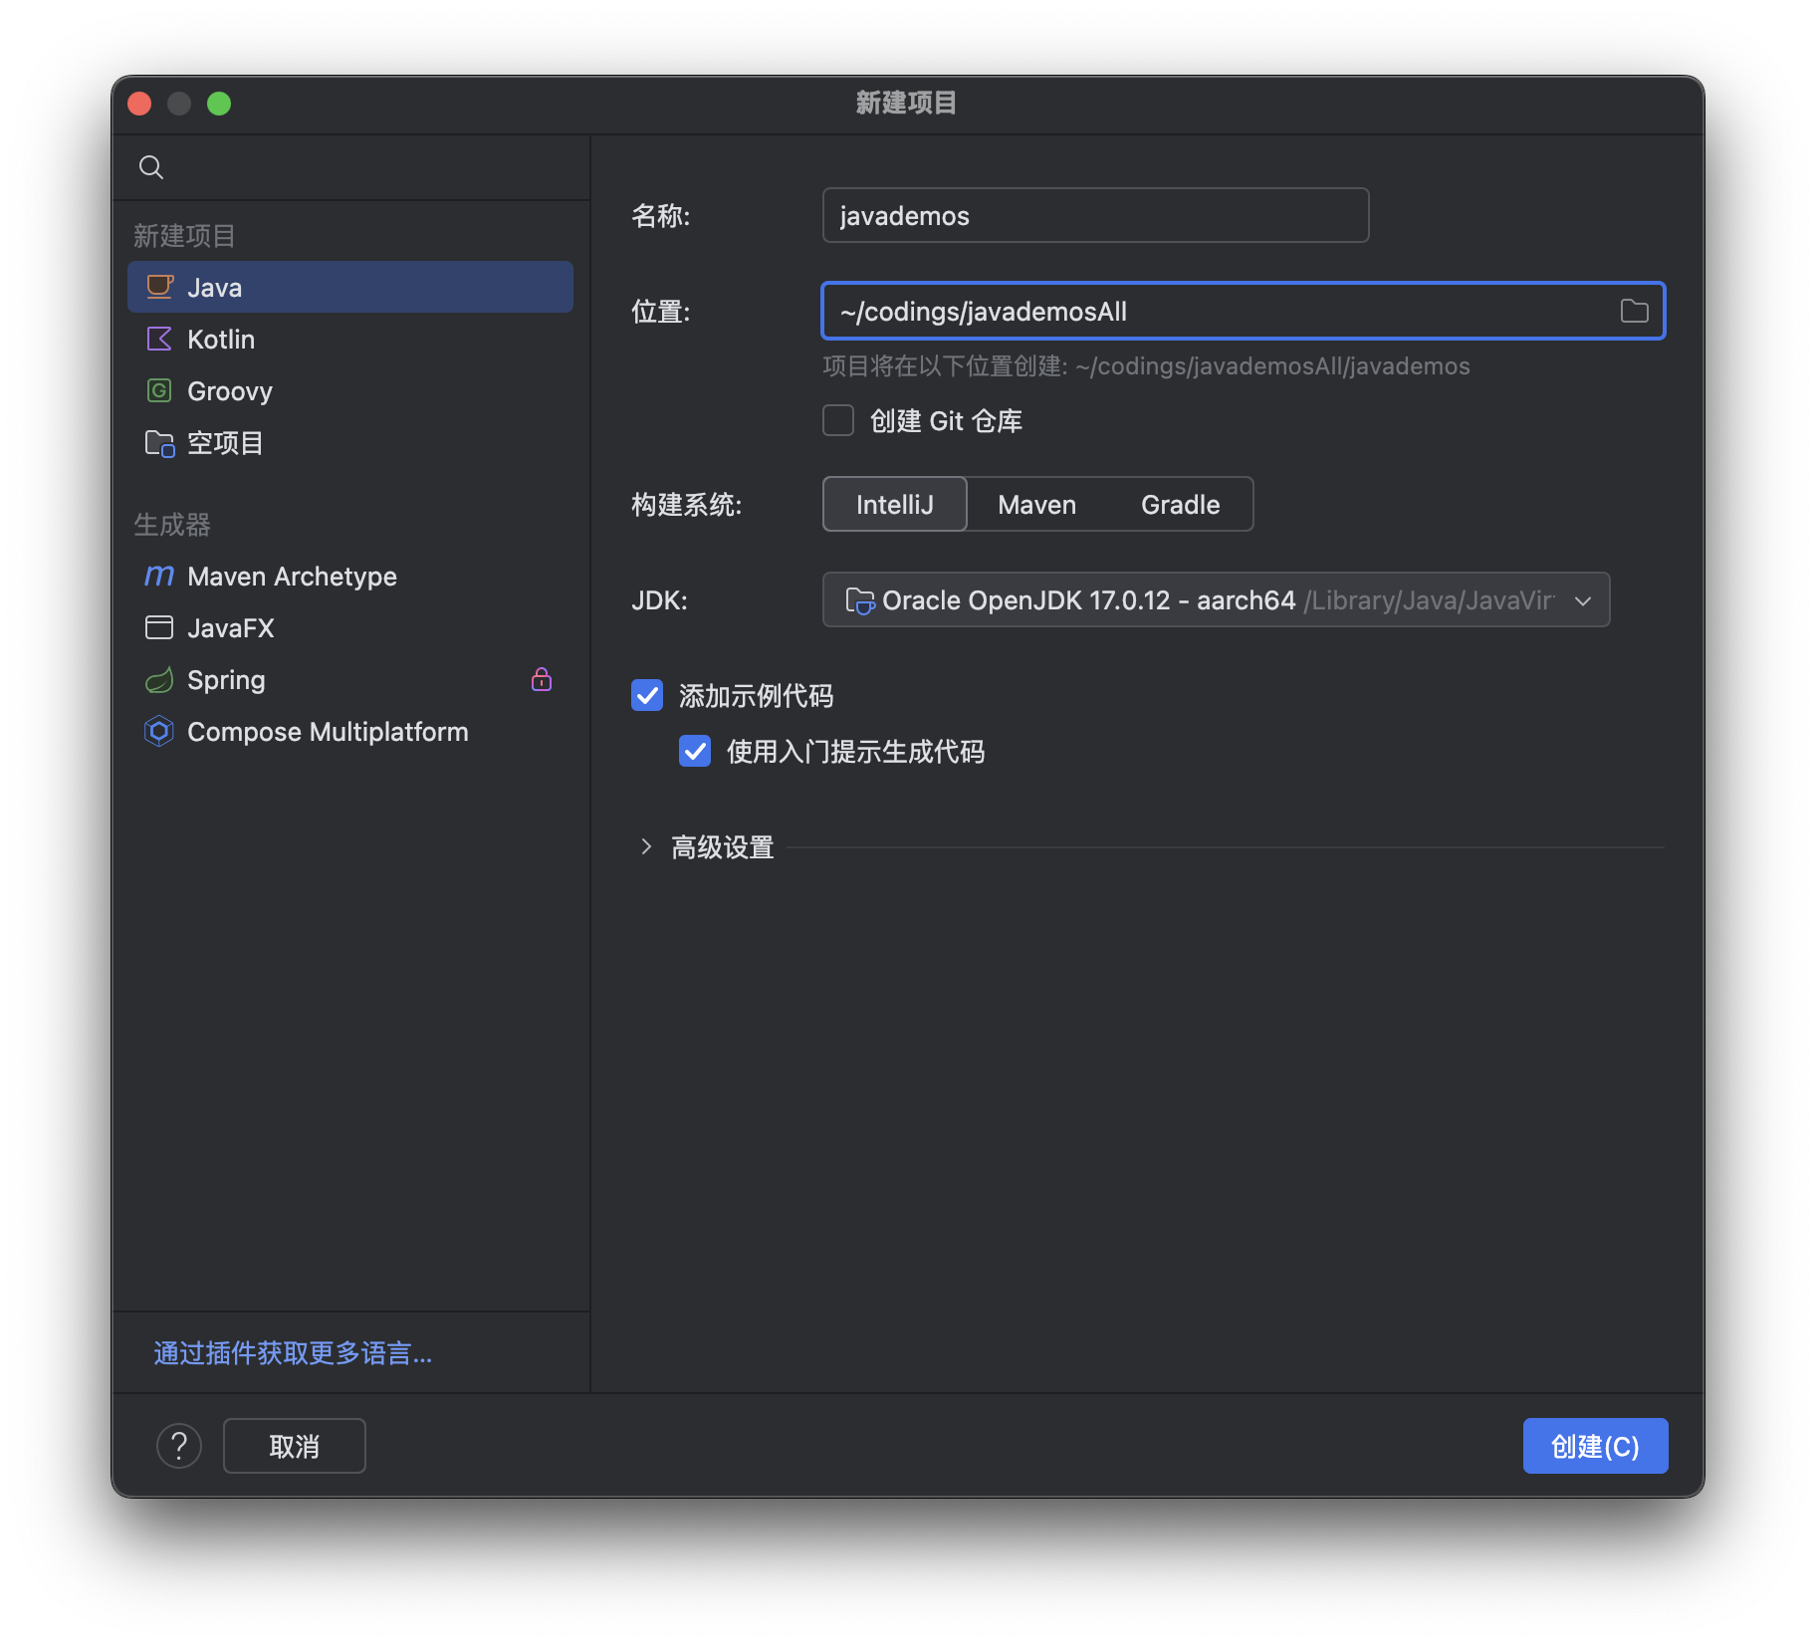Click the Compose Multiplatform hexagon icon
1816x1645 pixels.
pos(159,731)
